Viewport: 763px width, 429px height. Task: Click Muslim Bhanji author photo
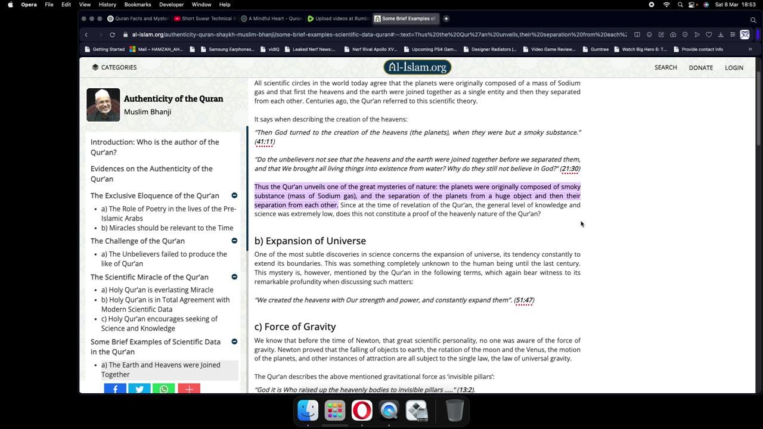(x=103, y=105)
